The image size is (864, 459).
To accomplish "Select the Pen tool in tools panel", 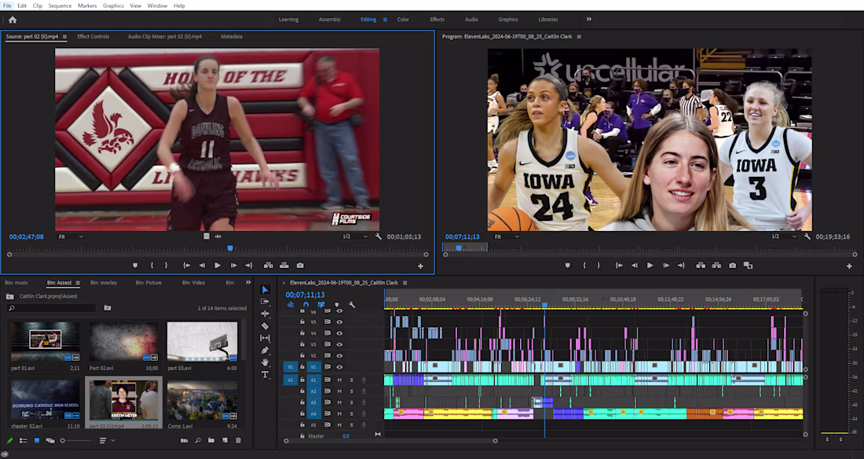I will 265,350.
